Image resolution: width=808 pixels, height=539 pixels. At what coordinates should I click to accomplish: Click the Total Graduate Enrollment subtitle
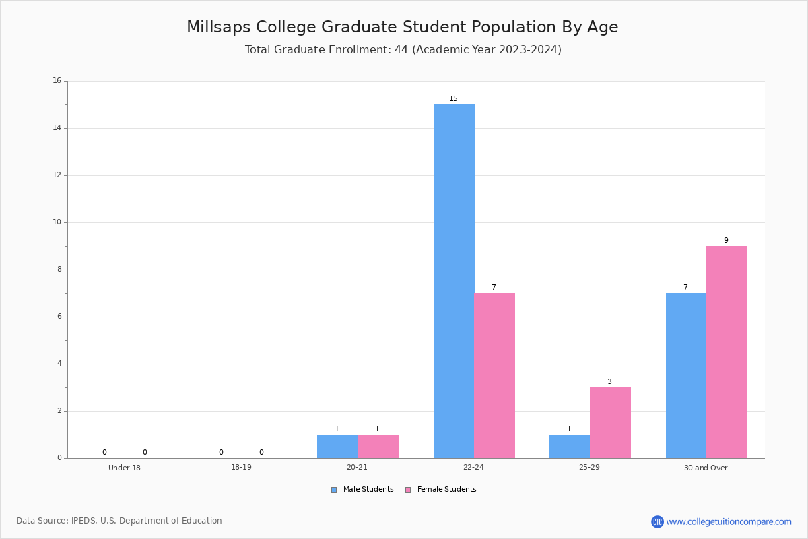(x=403, y=49)
